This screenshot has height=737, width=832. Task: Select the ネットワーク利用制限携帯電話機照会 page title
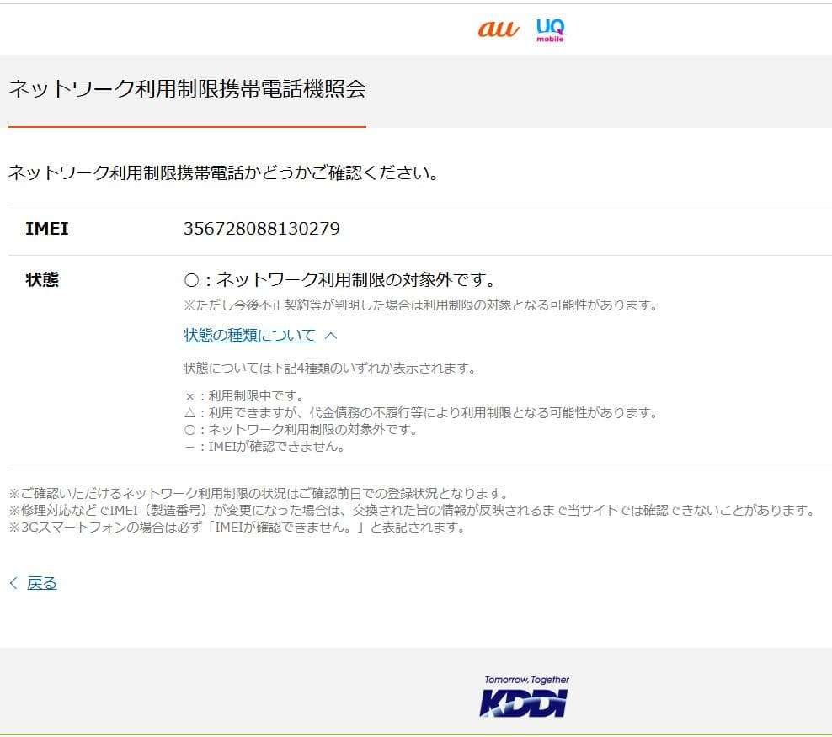click(187, 87)
